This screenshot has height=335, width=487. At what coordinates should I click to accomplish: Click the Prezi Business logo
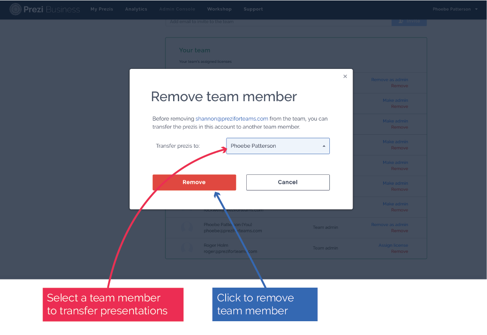click(45, 9)
